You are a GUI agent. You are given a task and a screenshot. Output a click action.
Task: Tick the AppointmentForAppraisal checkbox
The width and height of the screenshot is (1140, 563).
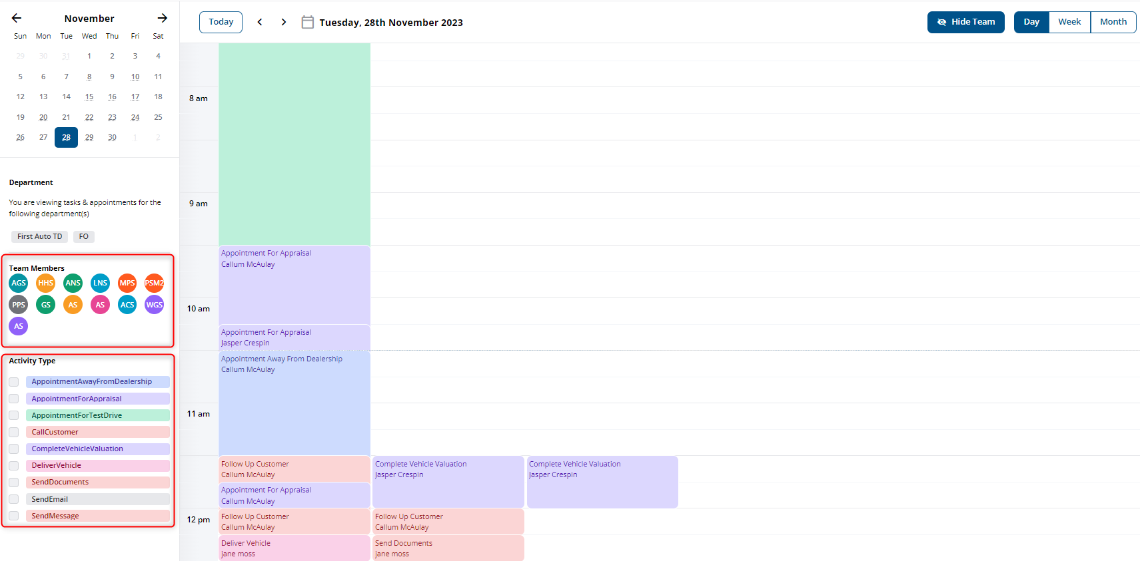pyautogui.click(x=13, y=399)
